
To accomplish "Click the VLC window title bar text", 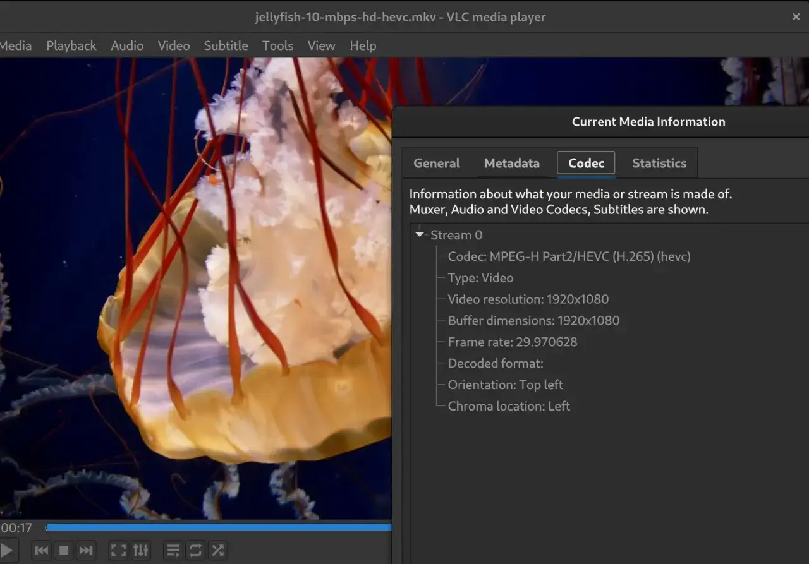I will [400, 17].
